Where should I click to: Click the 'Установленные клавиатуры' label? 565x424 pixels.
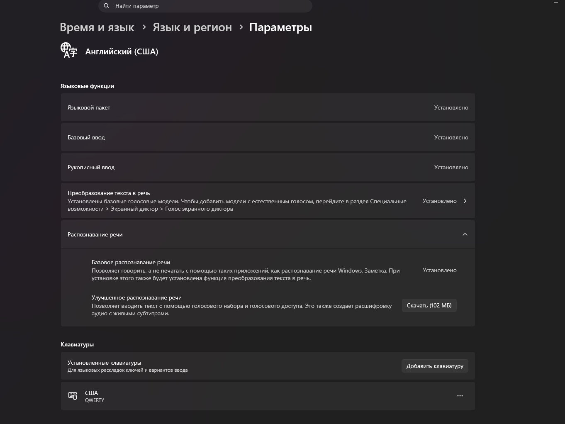[x=105, y=363]
